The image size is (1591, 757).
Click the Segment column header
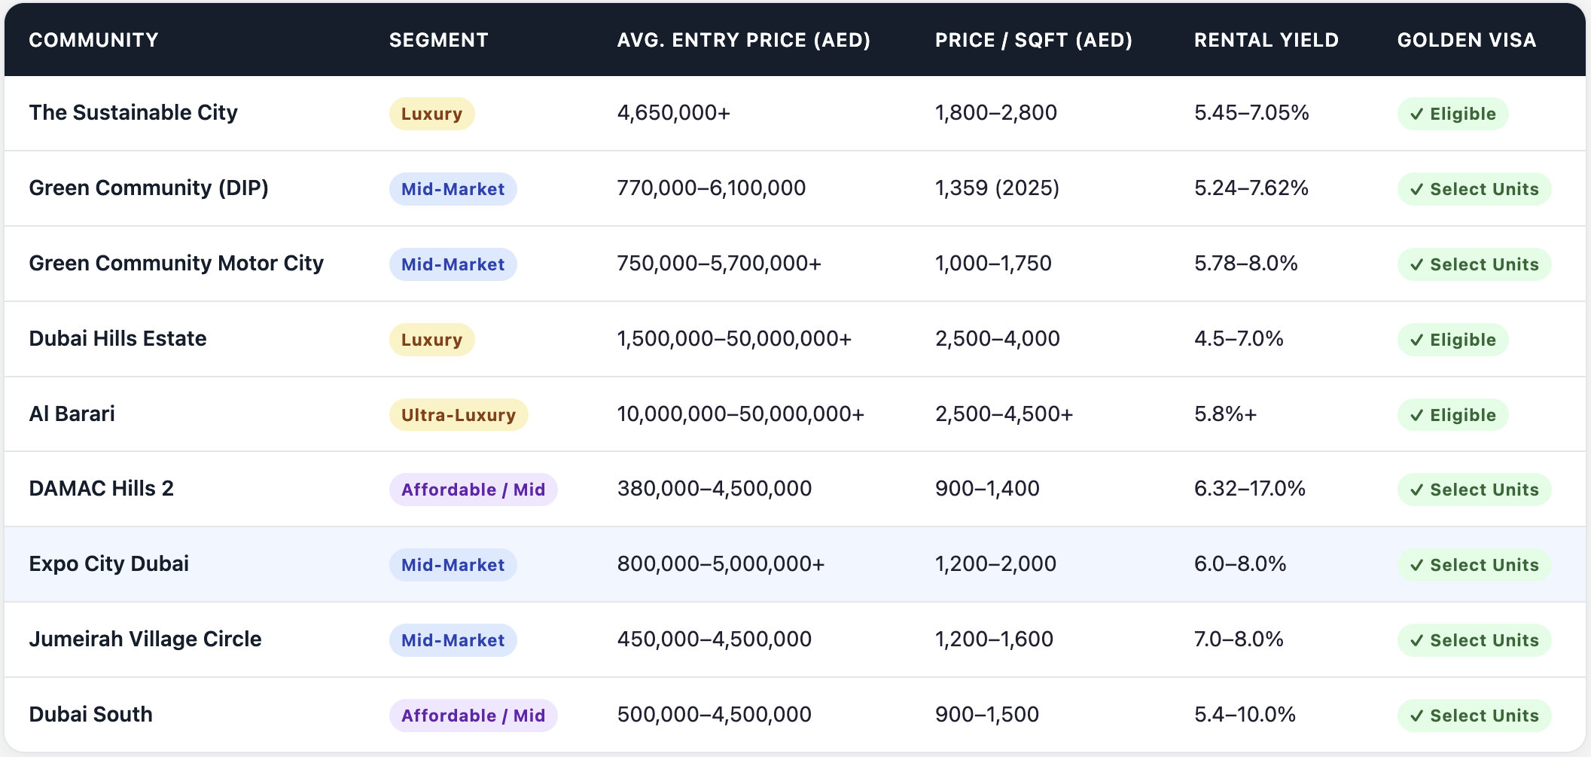438,40
